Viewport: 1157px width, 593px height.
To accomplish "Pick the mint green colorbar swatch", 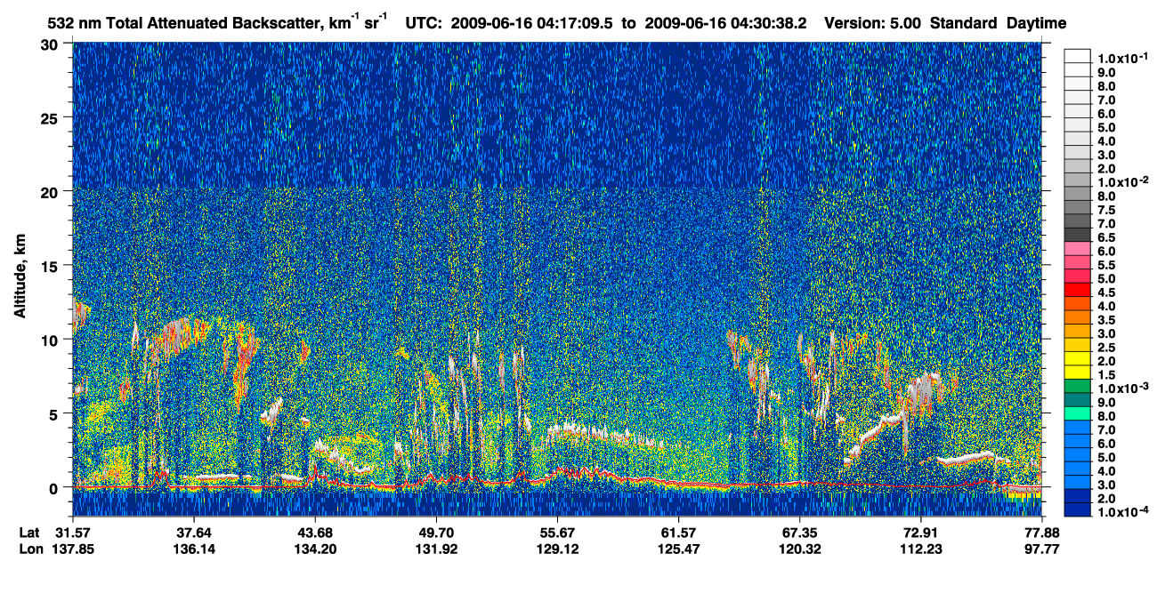I will 1078,414.
